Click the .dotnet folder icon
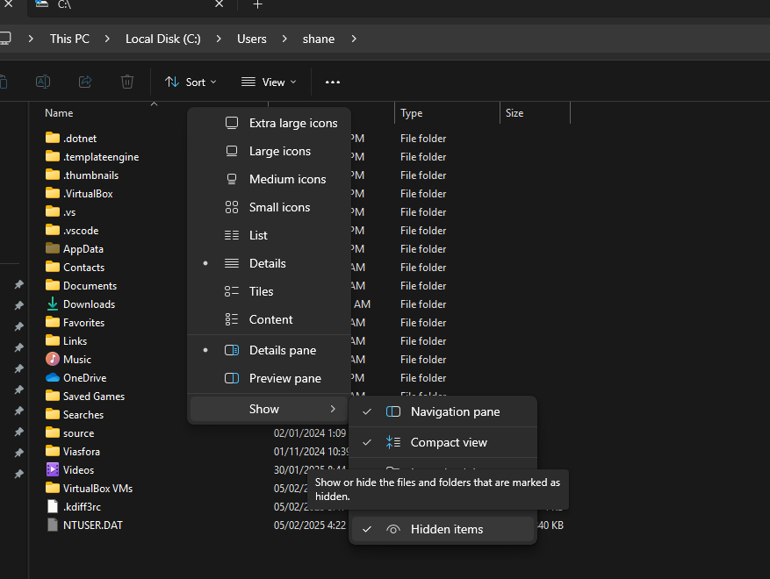This screenshot has width=770, height=579. click(53, 138)
